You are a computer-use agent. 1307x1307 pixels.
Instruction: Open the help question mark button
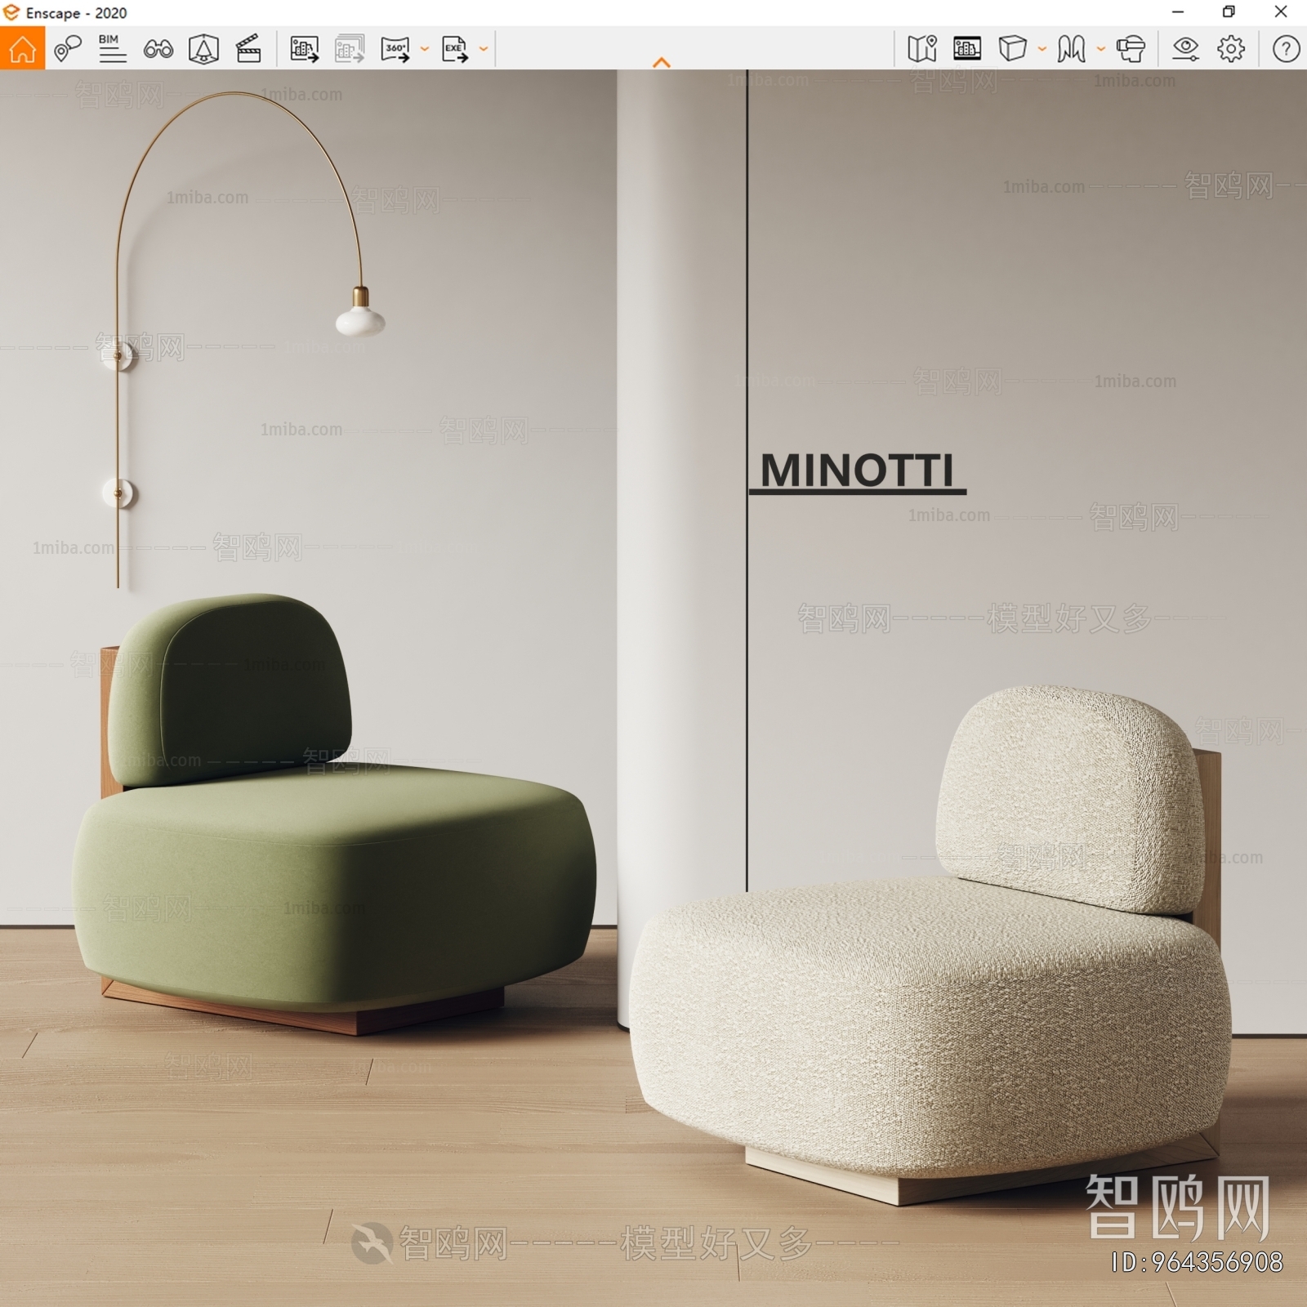tap(1286, 49)
